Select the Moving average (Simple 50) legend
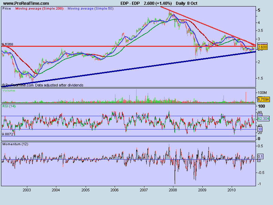273x205 pixels. point(90,9)
